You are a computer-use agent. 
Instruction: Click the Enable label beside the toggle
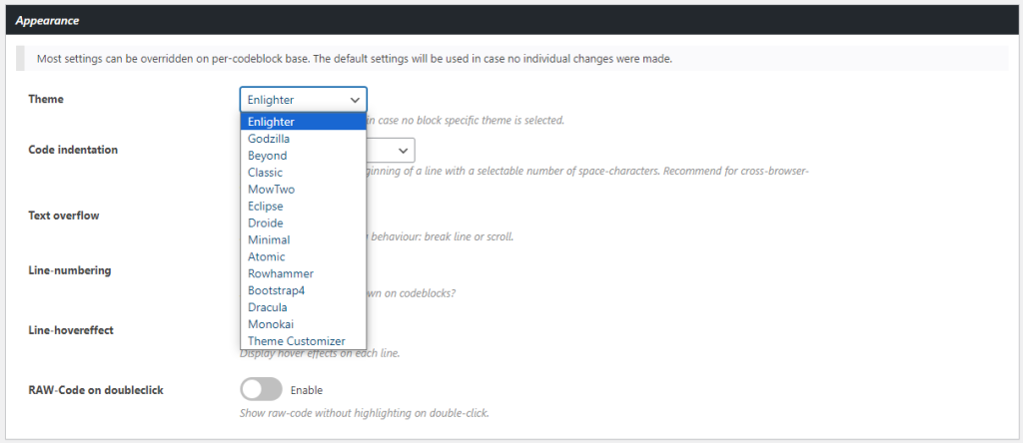click(307, 390)
